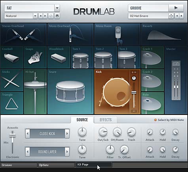Click the Tr. Offset knob
Viewport: 188px width, 172px height.
[124, 149]
